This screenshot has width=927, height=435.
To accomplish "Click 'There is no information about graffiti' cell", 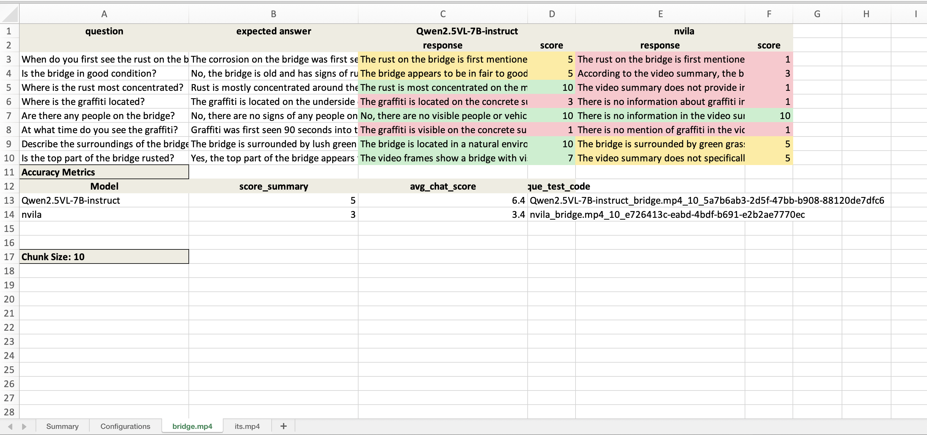I will pos(660,102).
